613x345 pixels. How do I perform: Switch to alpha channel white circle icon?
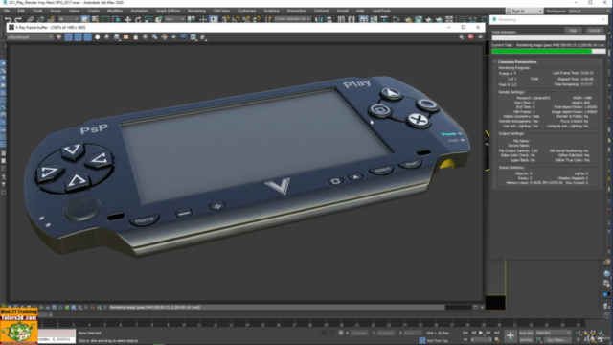(98, 37)
